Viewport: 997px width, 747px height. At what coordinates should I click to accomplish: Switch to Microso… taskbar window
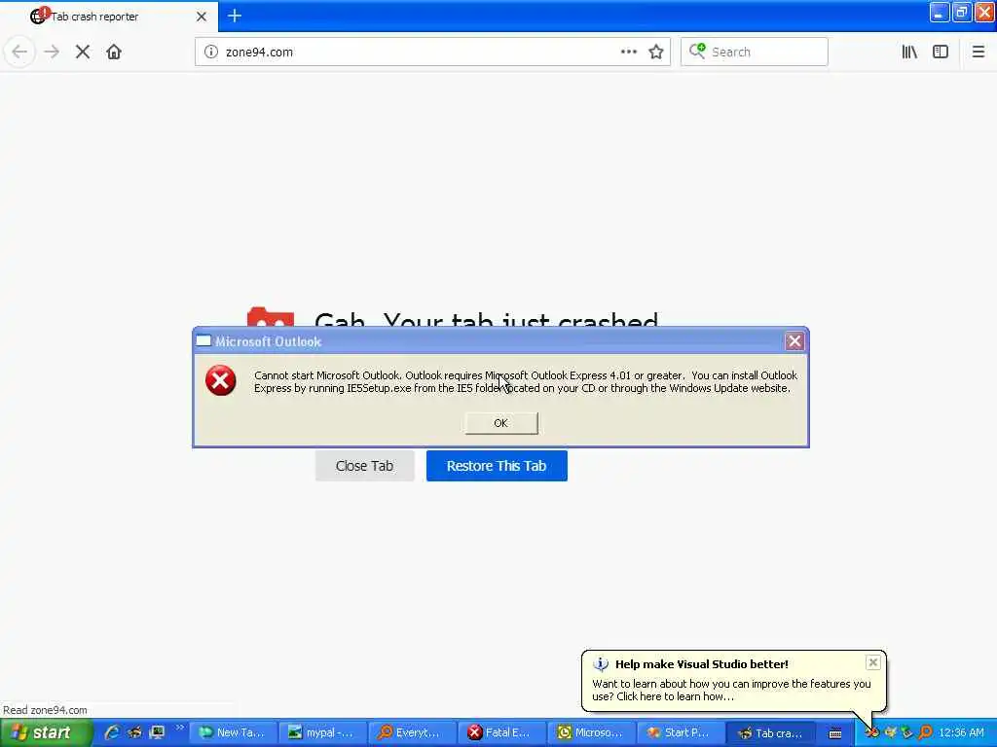click(591, 733)
